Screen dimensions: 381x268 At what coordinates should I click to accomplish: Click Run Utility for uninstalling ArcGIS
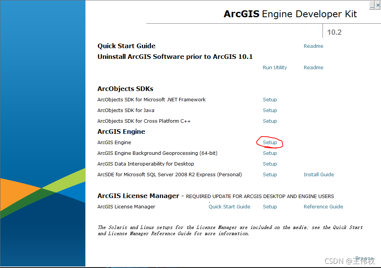pos(275,68)
